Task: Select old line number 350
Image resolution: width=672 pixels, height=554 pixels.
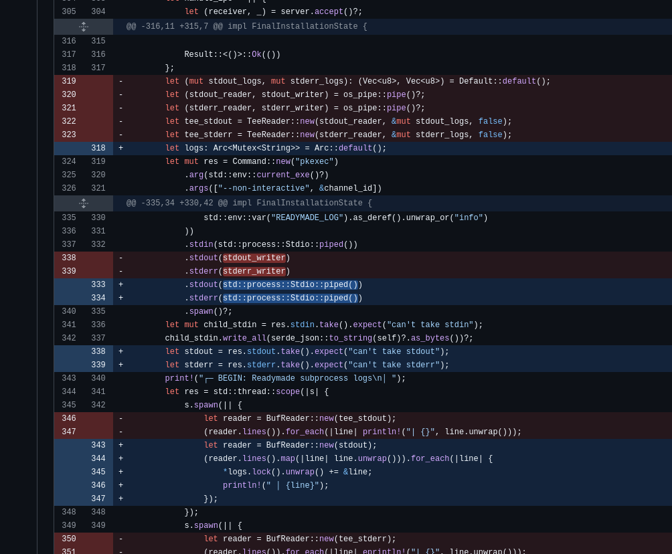Action: click(69, 539)
